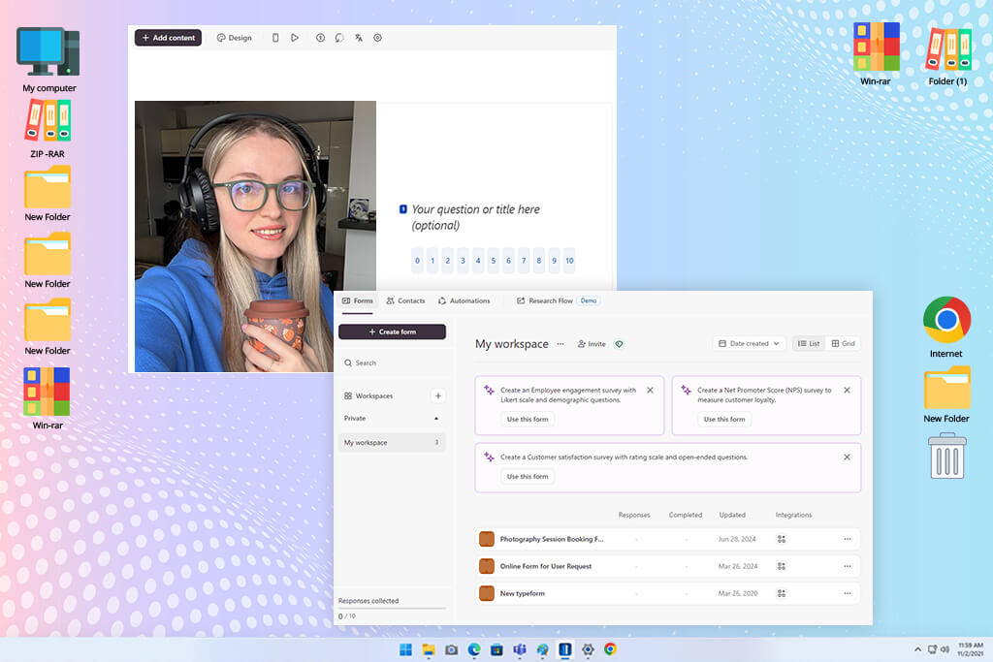993x662 pixels.
Task: Open more options for New typeform row
Action: (848, 593)
